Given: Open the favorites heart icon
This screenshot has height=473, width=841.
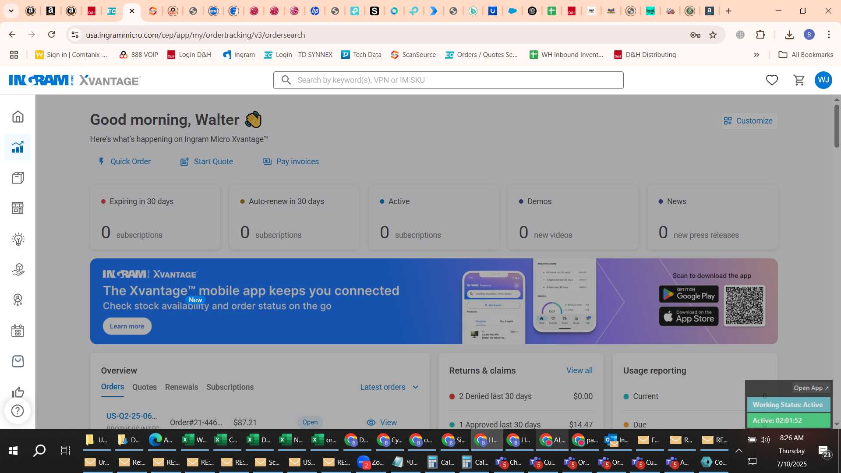Looking at the screenshot, I should (x=772, y=80).
